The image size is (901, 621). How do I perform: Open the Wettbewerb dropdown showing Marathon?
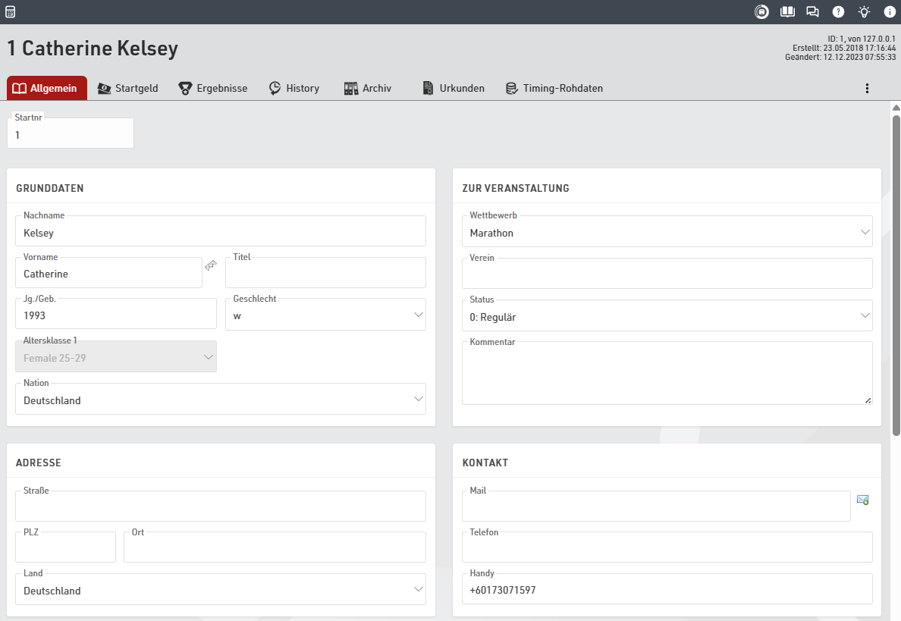[x=667, y=233]
